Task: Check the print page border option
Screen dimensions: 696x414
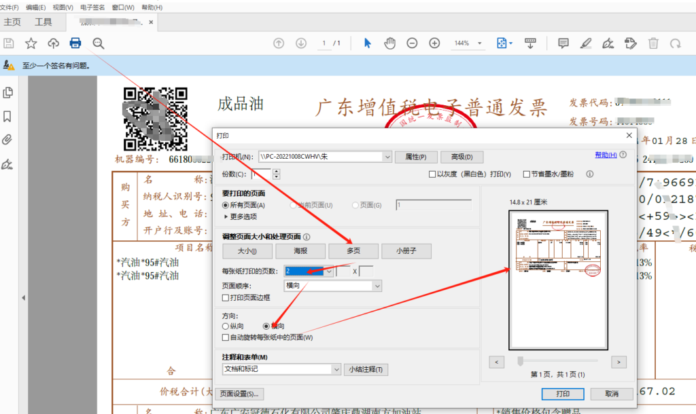Action: click(x=224, y=297)
